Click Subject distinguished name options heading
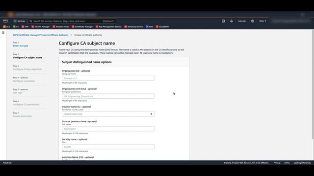This screenshot has width=314, height=176. (x=87, y=62)
